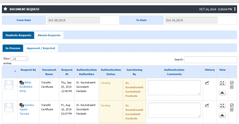Screen dimensions: 239x124
Task: Open the Show entries dropdown
Action: (19, 59)
